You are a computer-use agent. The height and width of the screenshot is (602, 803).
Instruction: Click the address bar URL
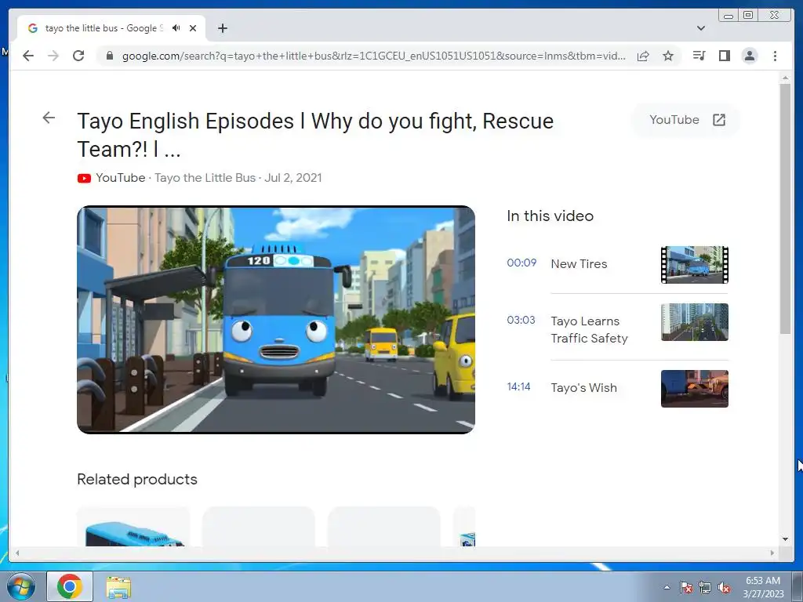pyautogui.click(x=373, y=56)
